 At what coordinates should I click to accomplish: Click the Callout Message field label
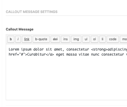tap(20, 29)
